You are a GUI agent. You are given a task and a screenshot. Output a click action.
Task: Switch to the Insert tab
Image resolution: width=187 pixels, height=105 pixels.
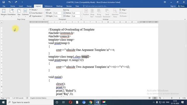coord(21,6)
